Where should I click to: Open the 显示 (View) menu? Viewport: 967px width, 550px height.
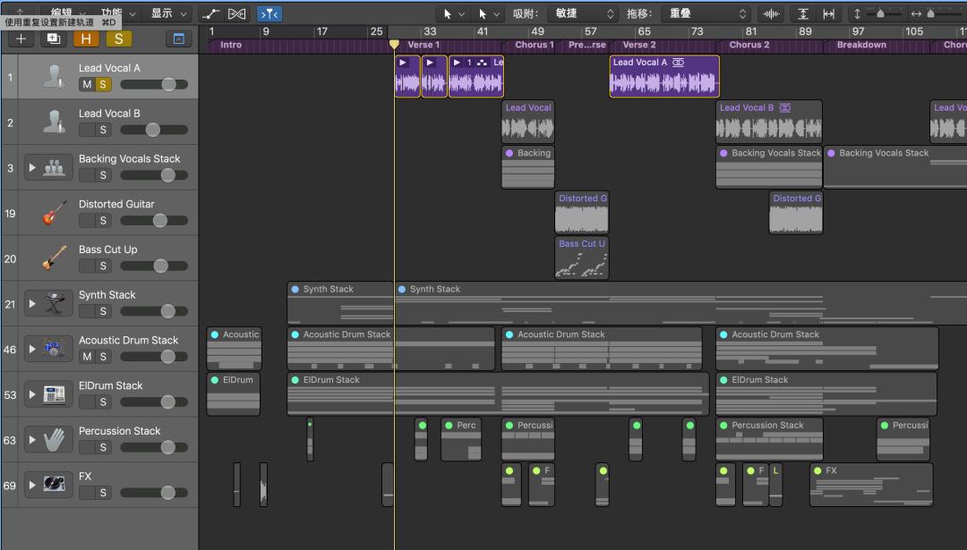[170, 13]
